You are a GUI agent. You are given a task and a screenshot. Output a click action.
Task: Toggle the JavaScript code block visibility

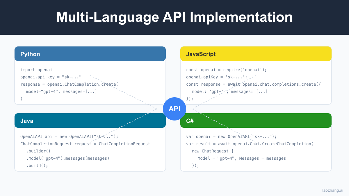click(x=256, y=84)
